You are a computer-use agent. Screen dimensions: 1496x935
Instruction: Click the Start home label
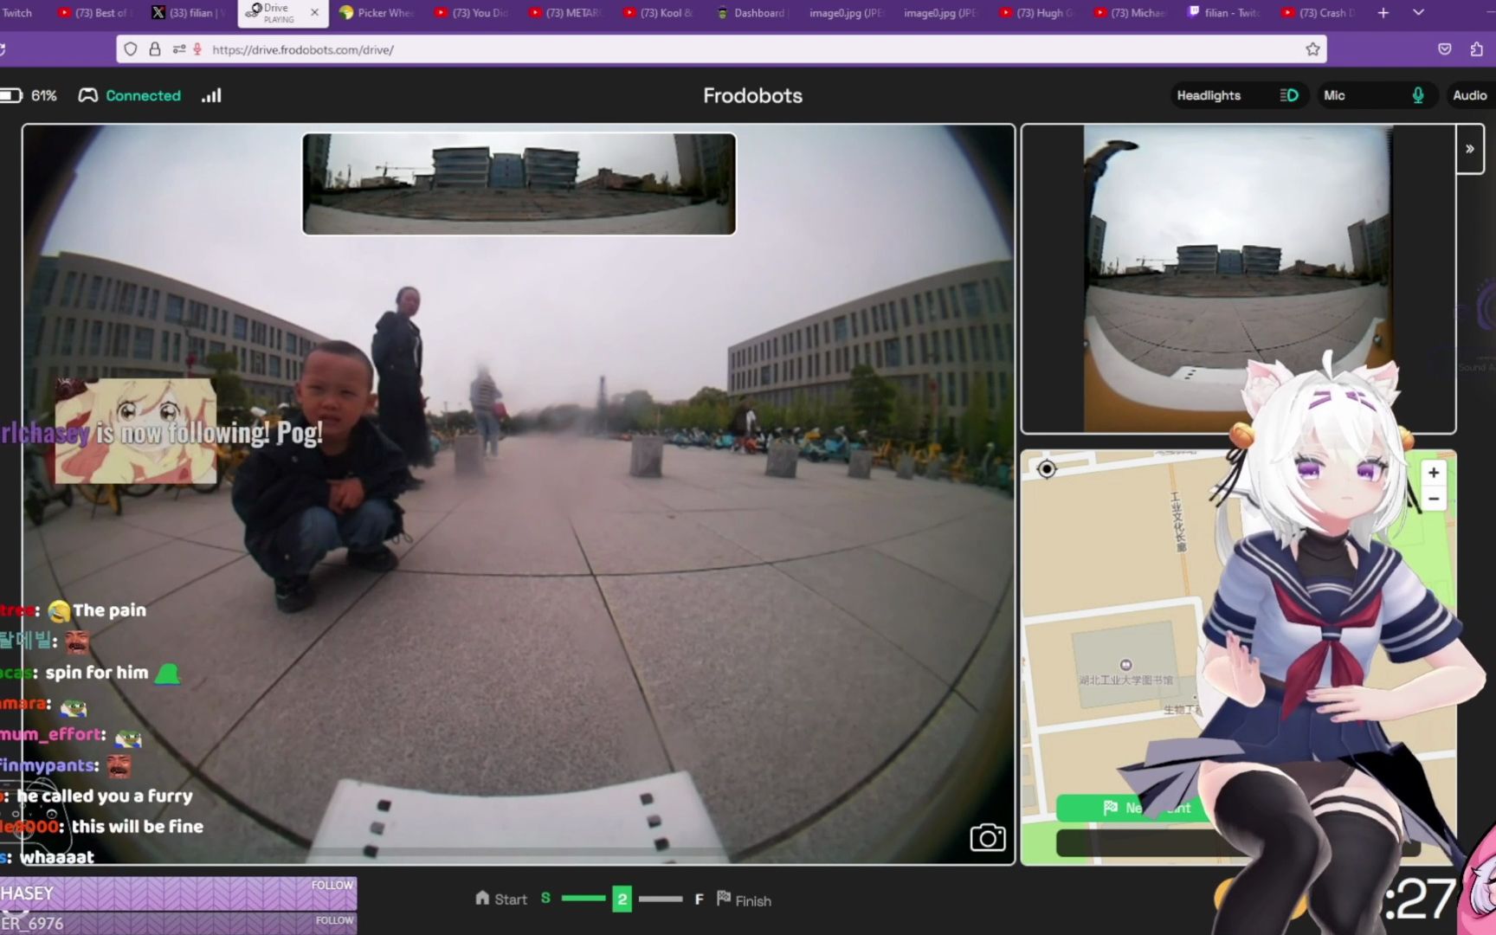[501, 900]
